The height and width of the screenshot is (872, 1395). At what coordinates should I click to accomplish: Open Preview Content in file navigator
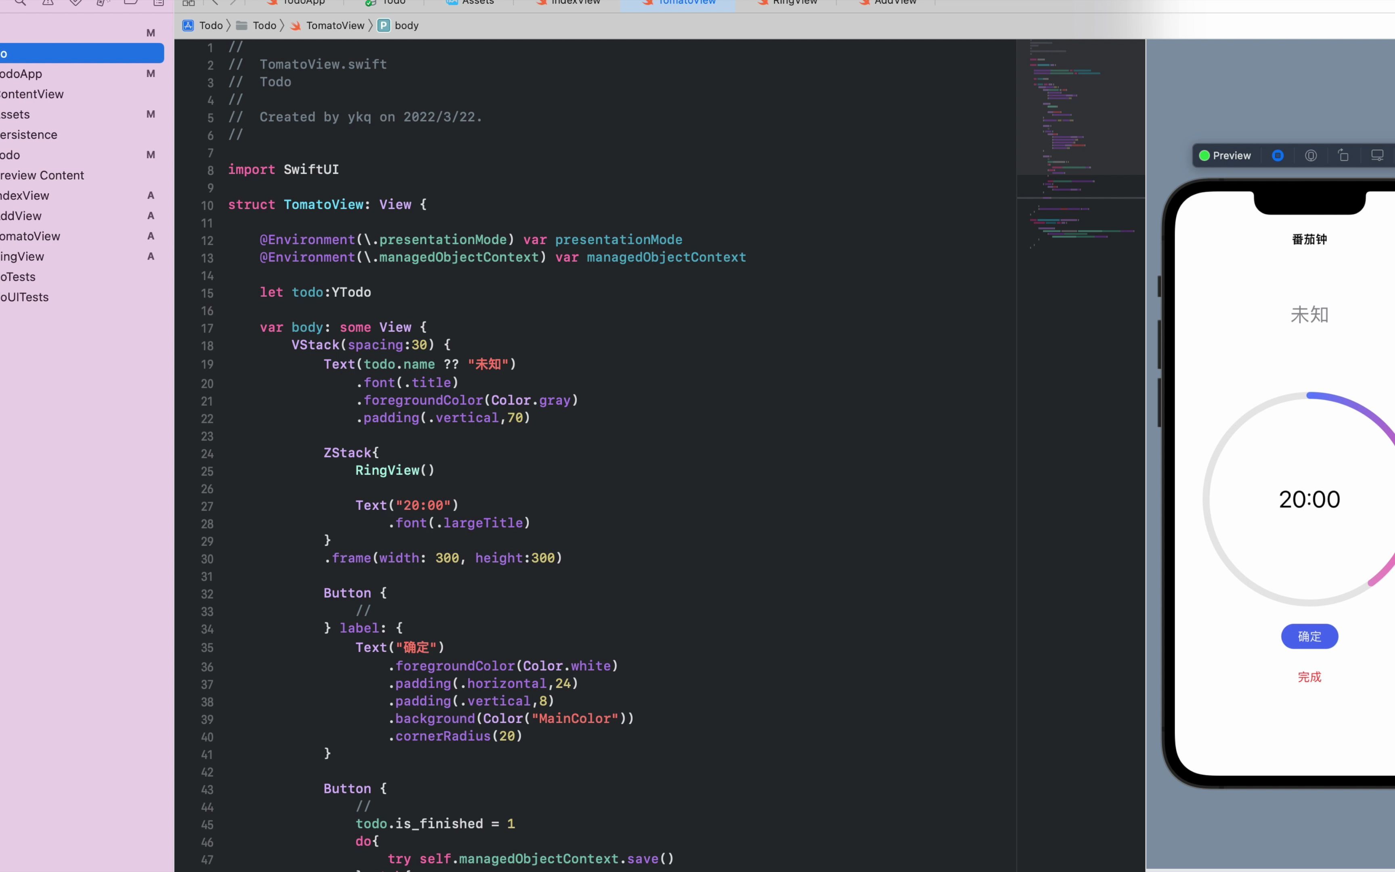click(x=42, y=175)
